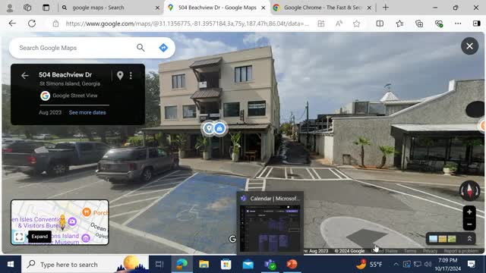This screenshot has height=273, width=486.
Task: Expand the minimap with the fullscreen icon
Action: pyautogui.click(x=19, y=237)
